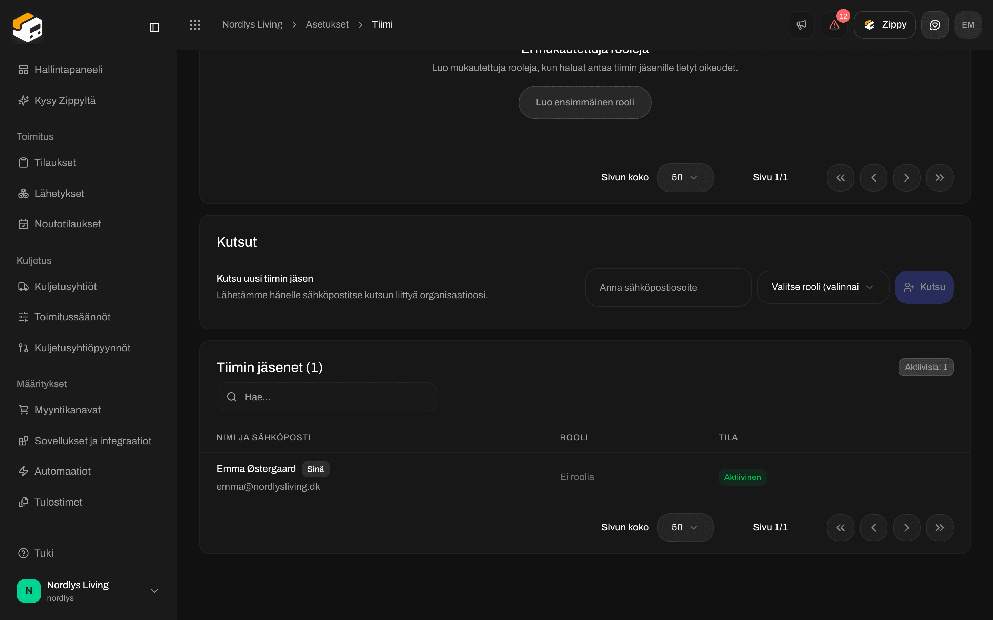
Task: Click the Kutsu invite button
Action: [x=924, y=287]
